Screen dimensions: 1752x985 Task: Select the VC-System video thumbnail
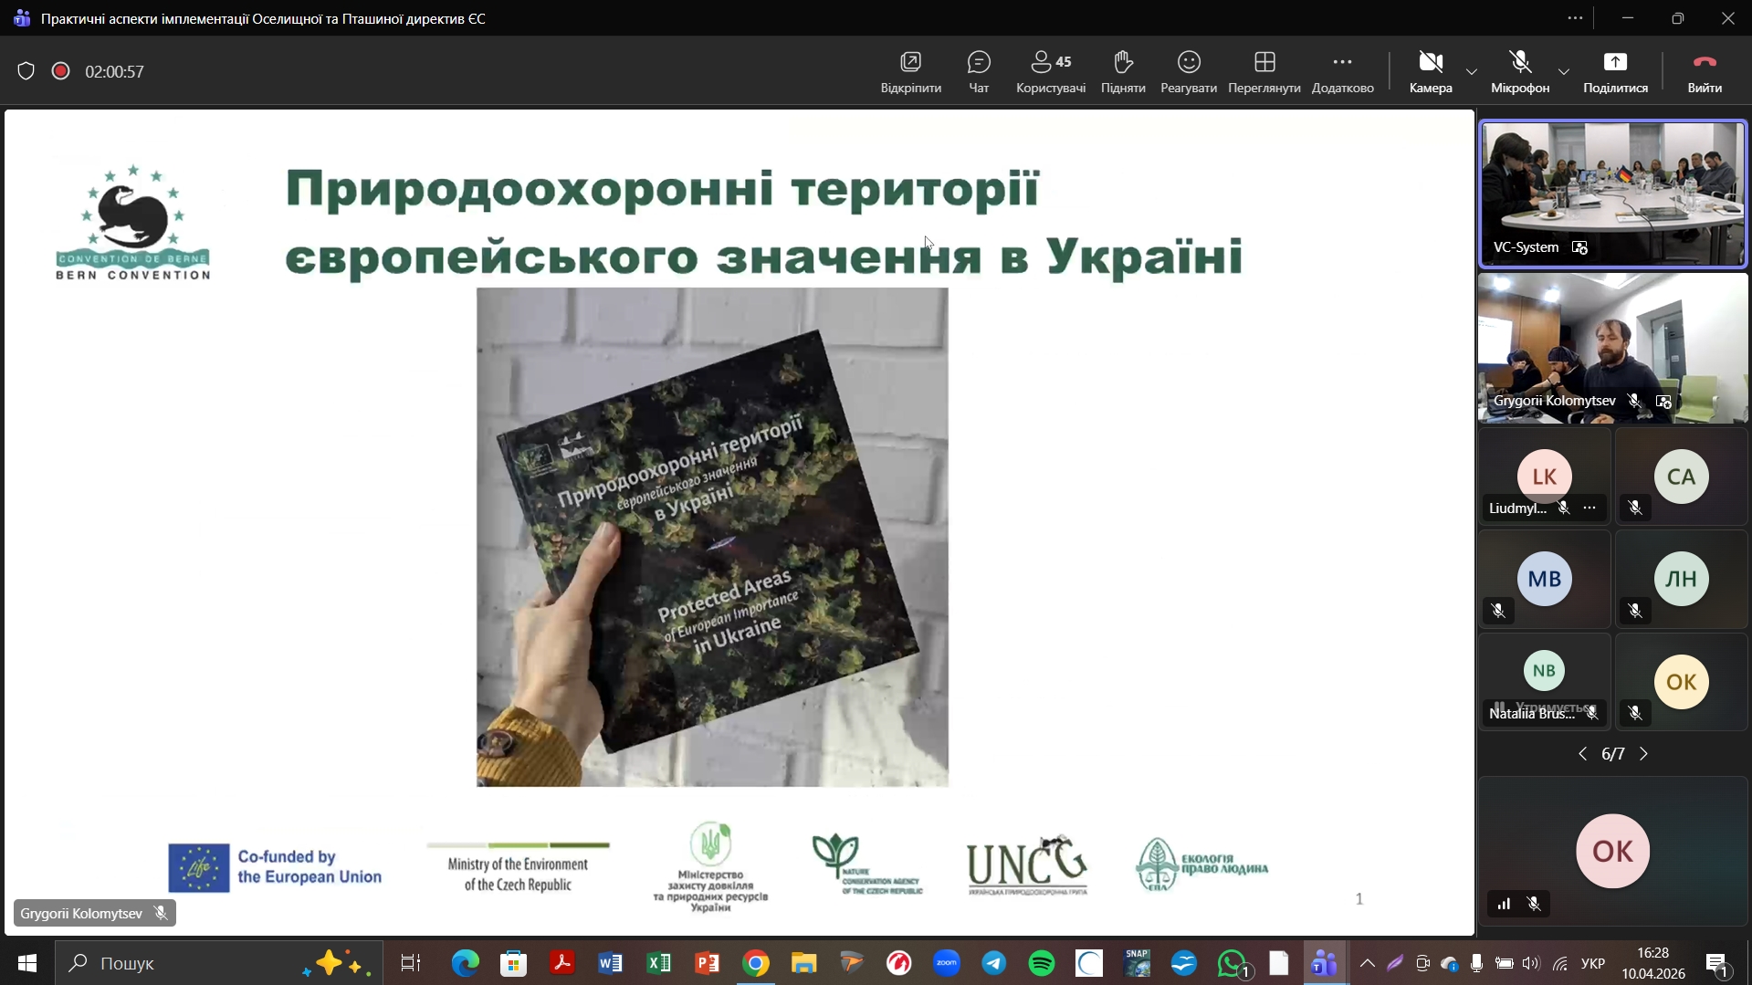[1612, 194]
